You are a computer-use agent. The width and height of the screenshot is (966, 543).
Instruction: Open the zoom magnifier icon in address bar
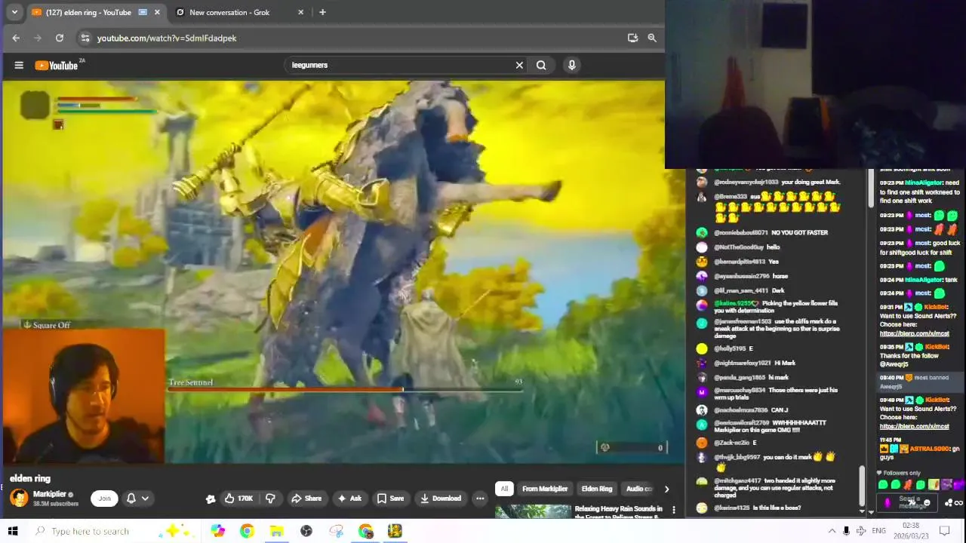(x=652, y=38)
